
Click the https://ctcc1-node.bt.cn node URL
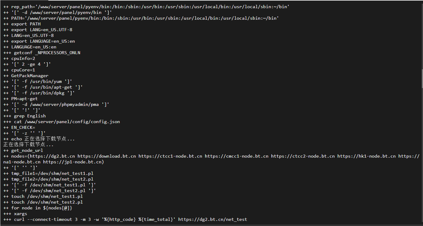(170, 156)
